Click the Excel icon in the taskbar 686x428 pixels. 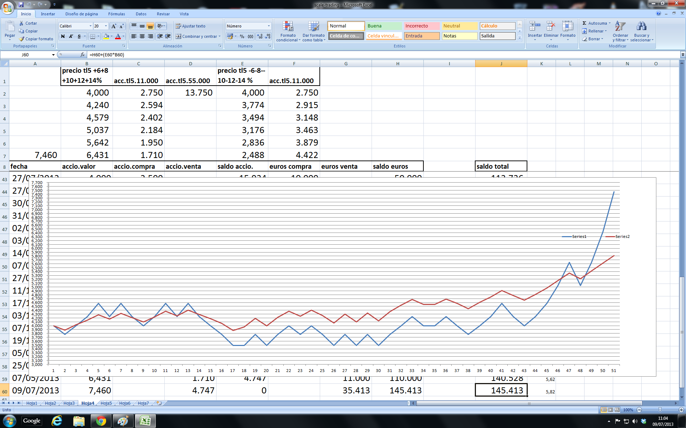[145, 421]
